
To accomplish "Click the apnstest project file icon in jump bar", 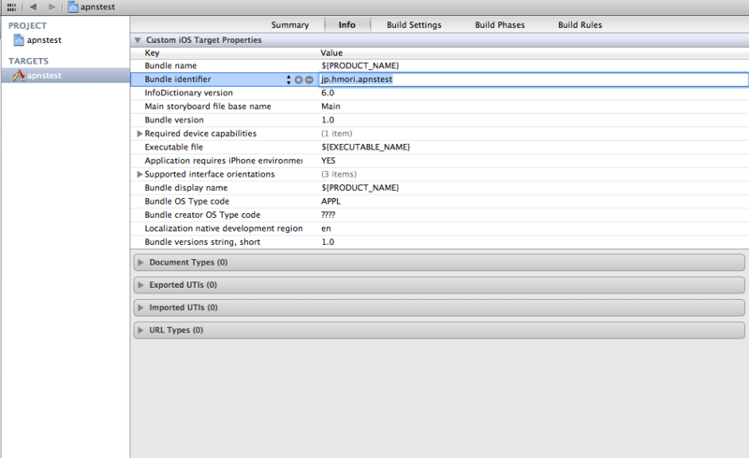I will (73, 7).
